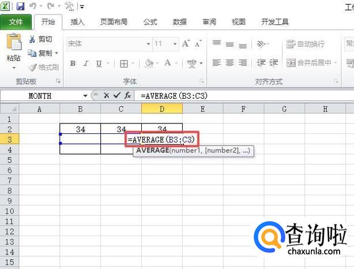The image size is (354, 269).
Task: Toggle 自动换行 wrap text
Action: [306, 44]
